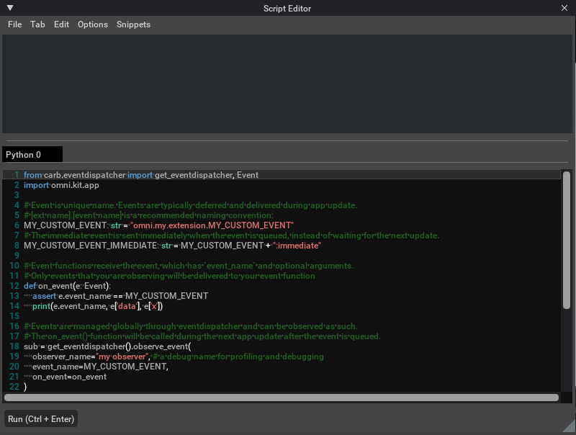Switch to the Python 0 tab
This screenshot has width=576, height=435.
24,154
